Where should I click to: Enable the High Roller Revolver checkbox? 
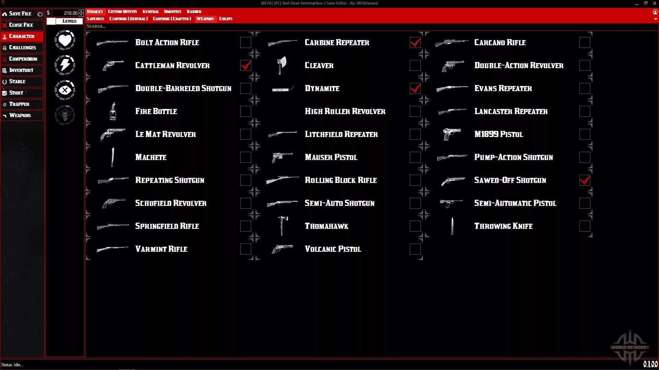coord(415,111)
